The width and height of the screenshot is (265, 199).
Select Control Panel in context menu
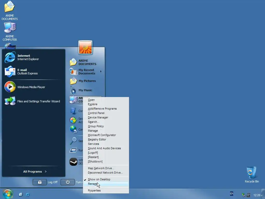coord(106,113)
